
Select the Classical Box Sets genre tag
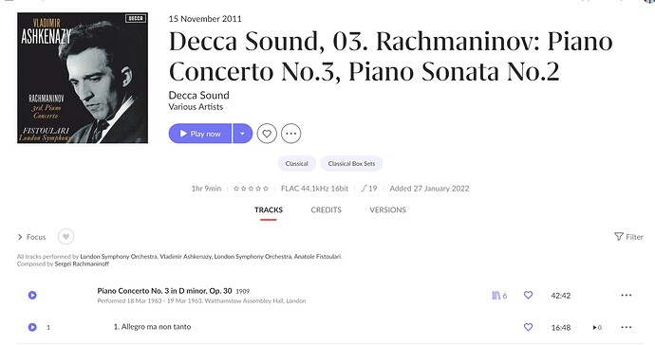point(351,164)
